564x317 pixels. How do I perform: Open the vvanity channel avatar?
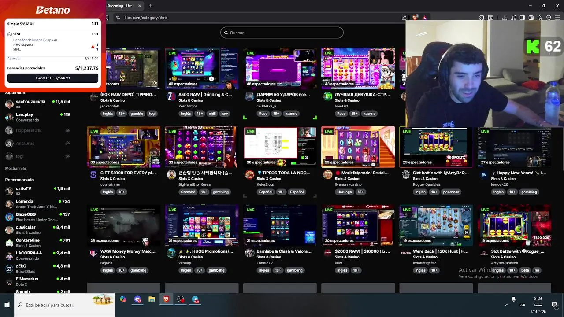click(171, 253)
